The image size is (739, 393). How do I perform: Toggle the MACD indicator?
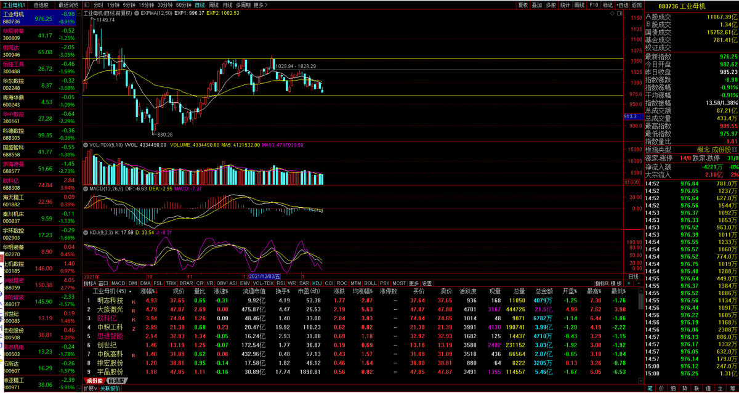point(118,283)
